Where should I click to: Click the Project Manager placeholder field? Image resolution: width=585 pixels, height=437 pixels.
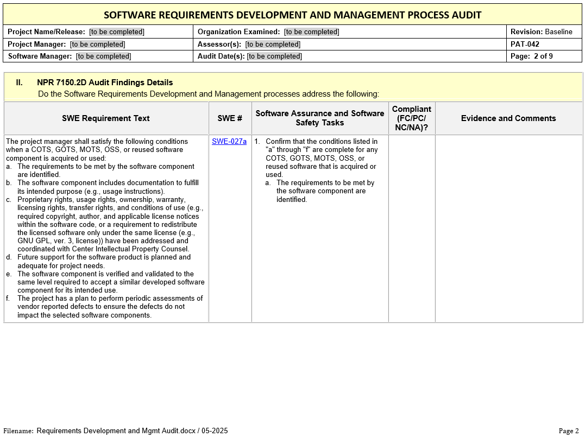click(x=98, y=45)
